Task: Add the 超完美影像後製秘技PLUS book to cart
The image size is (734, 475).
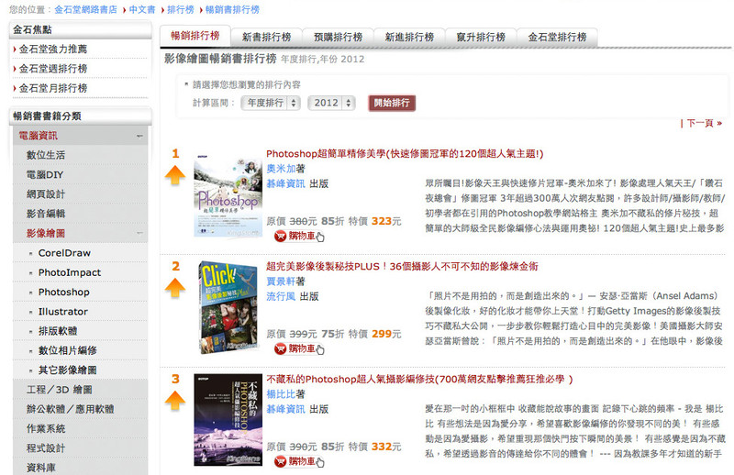Action: coord(299,348)
